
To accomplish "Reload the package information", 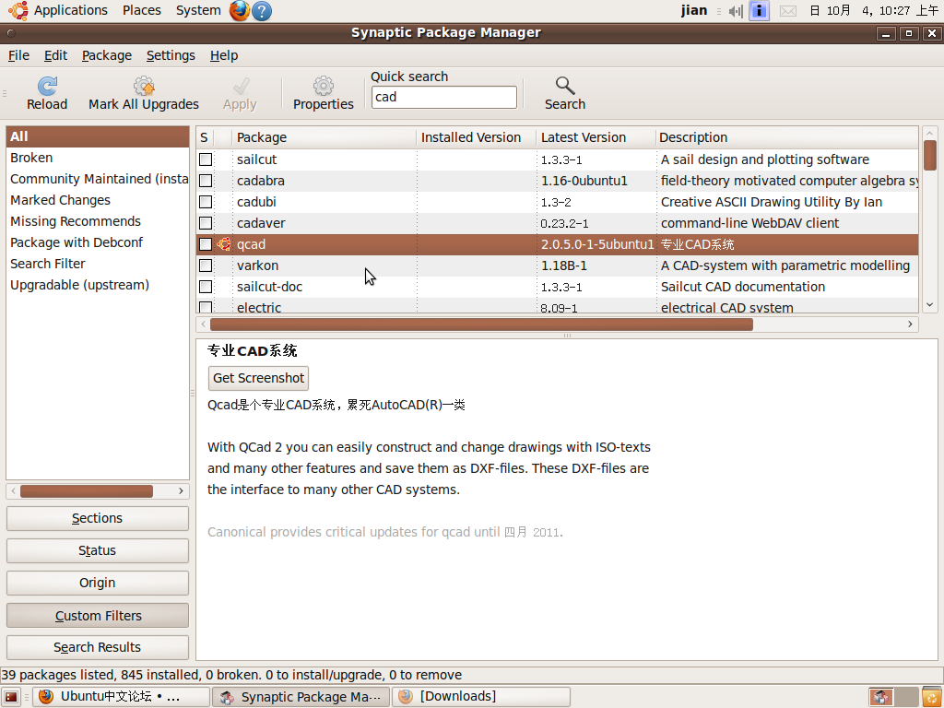I will [47, 94].
